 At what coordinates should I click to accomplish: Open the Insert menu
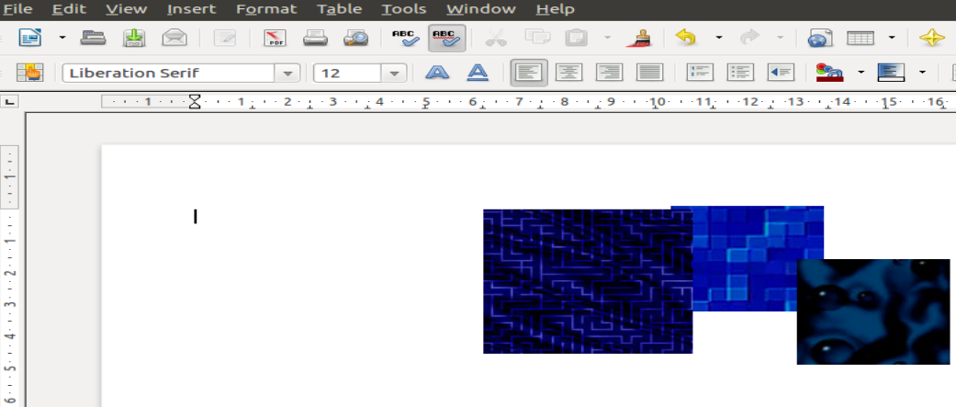191,9
